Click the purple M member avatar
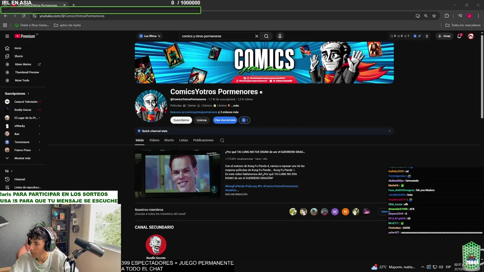484x272 pixels. pos(335,212)
